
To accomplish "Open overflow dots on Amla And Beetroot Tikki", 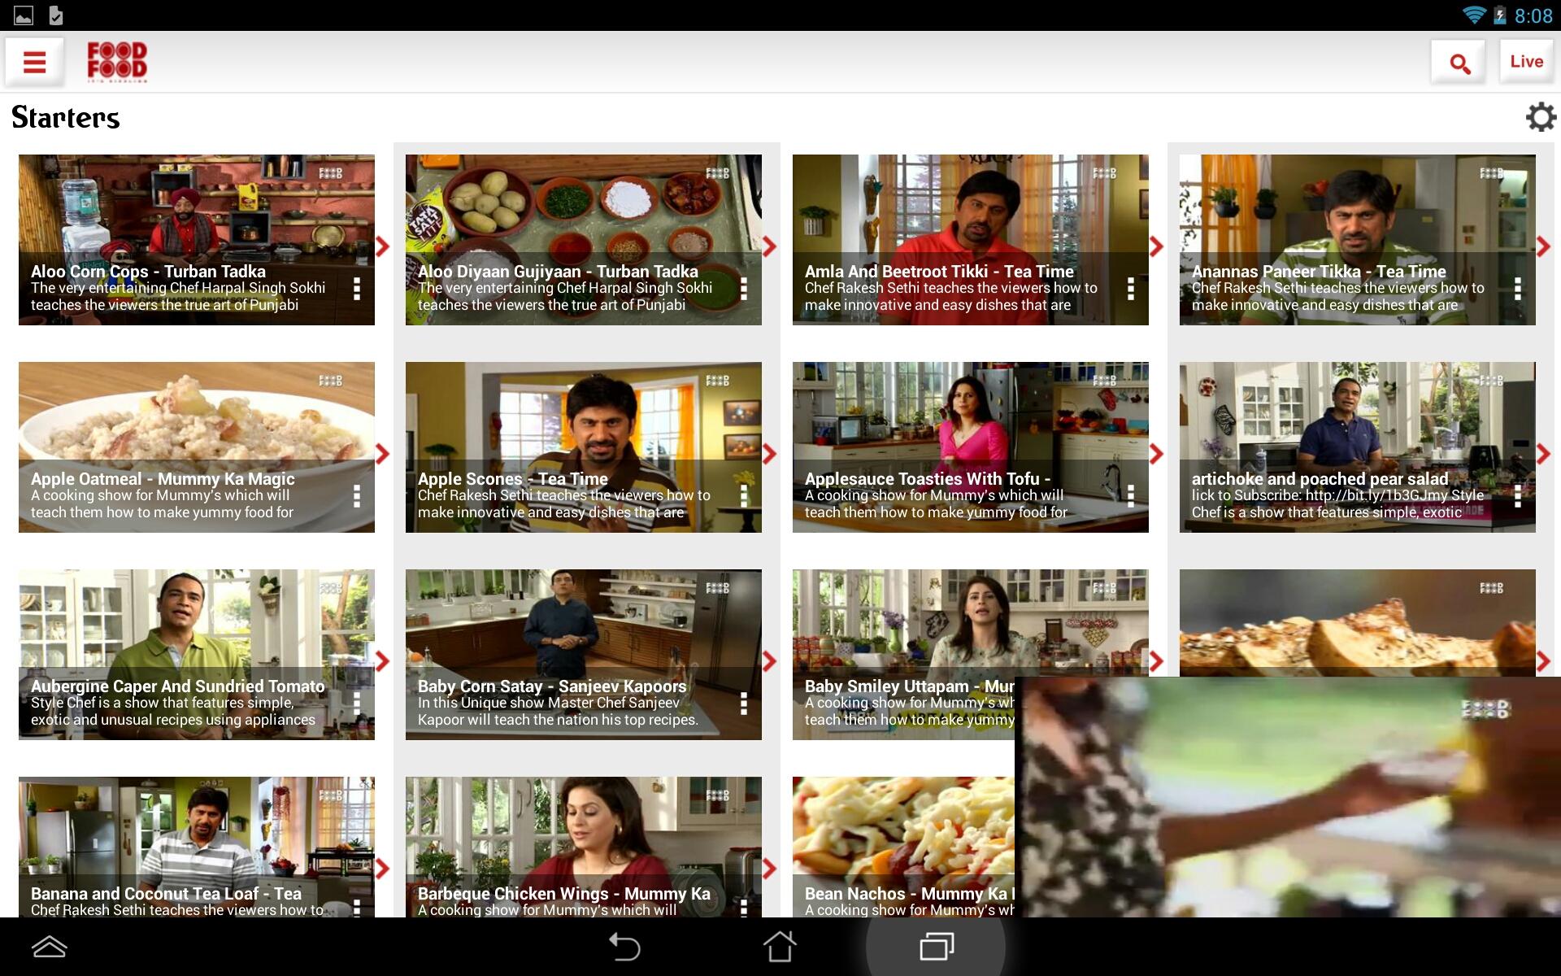I will [x=1131, y=289].
